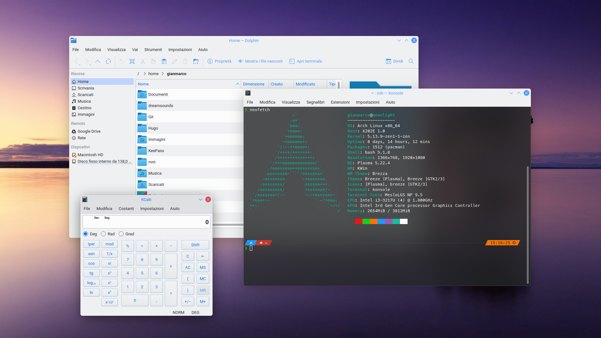Click the red neofetch color block
The image size is (601, 338).
[359, 222]
